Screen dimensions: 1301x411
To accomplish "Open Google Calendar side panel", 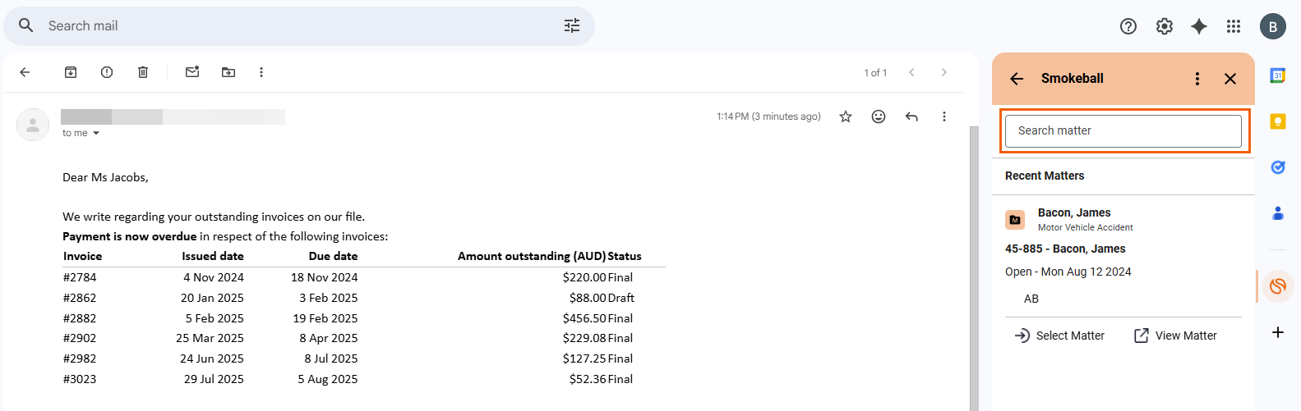I will pos(1278,75).
